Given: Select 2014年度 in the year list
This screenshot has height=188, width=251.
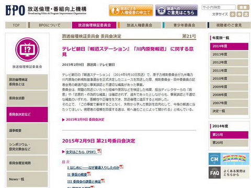Looking at the screenshot, I should coord(229,46).
